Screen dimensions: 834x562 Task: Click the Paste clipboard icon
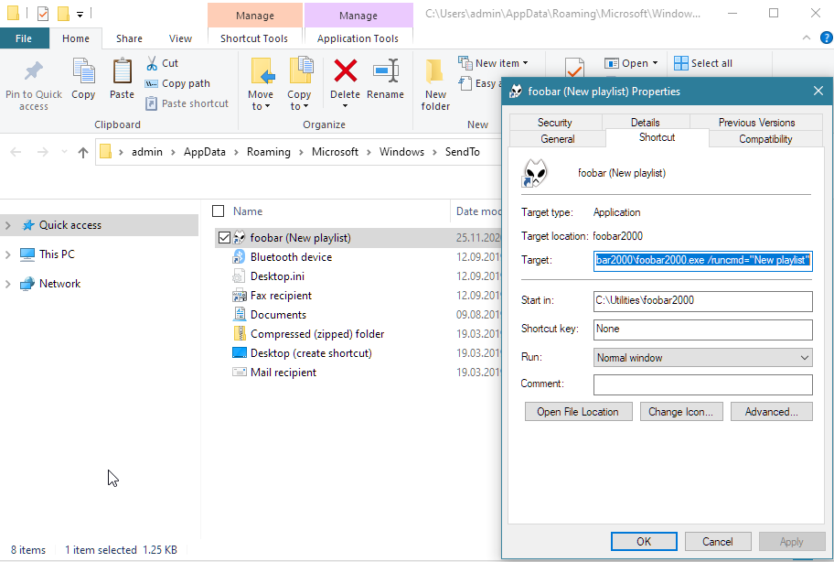(122, 72)
